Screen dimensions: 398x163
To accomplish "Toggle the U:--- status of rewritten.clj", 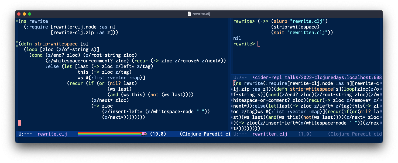I will click(240, 134).
